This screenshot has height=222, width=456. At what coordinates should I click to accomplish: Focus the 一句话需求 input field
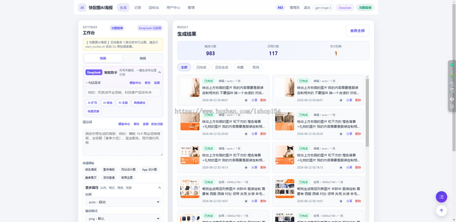123,92
